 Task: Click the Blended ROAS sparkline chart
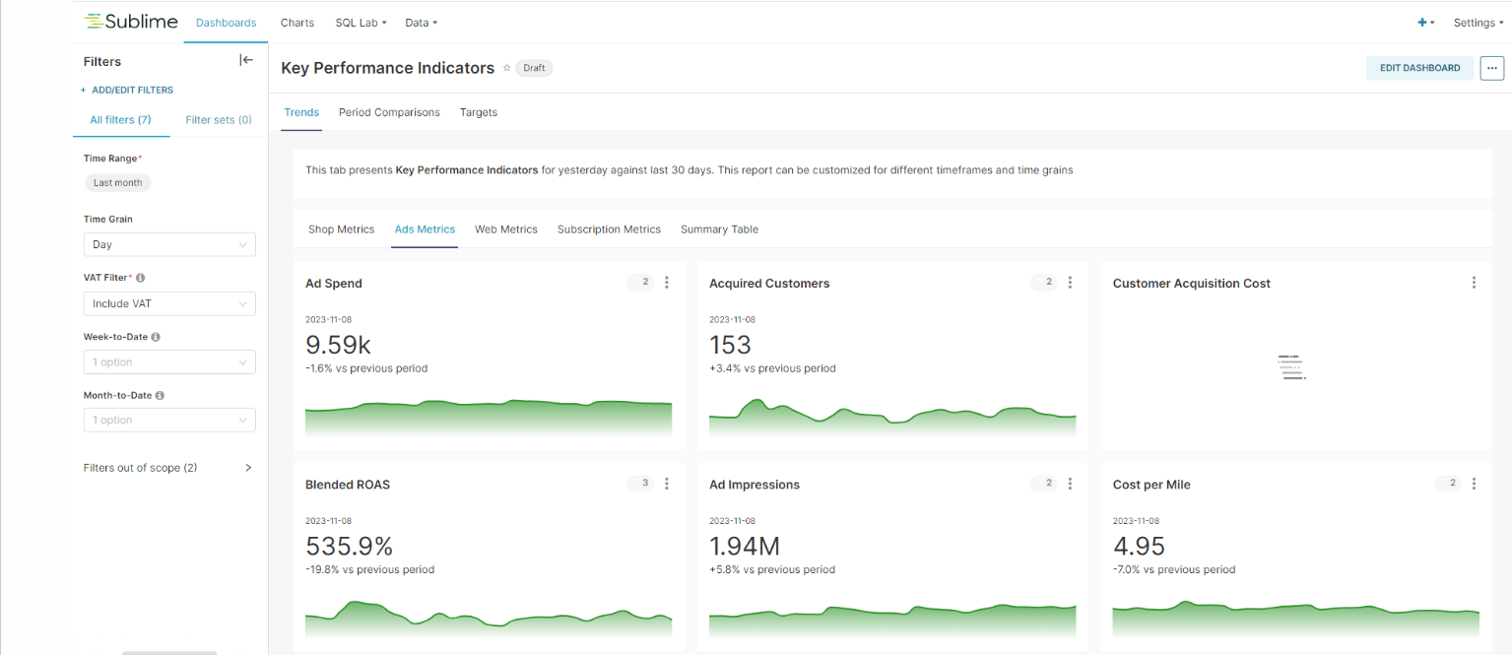[x=489, y=619]
